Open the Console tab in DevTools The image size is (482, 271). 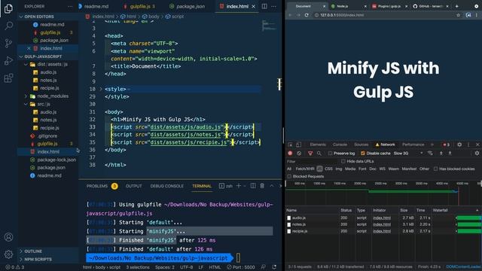(x=340, y=145)
